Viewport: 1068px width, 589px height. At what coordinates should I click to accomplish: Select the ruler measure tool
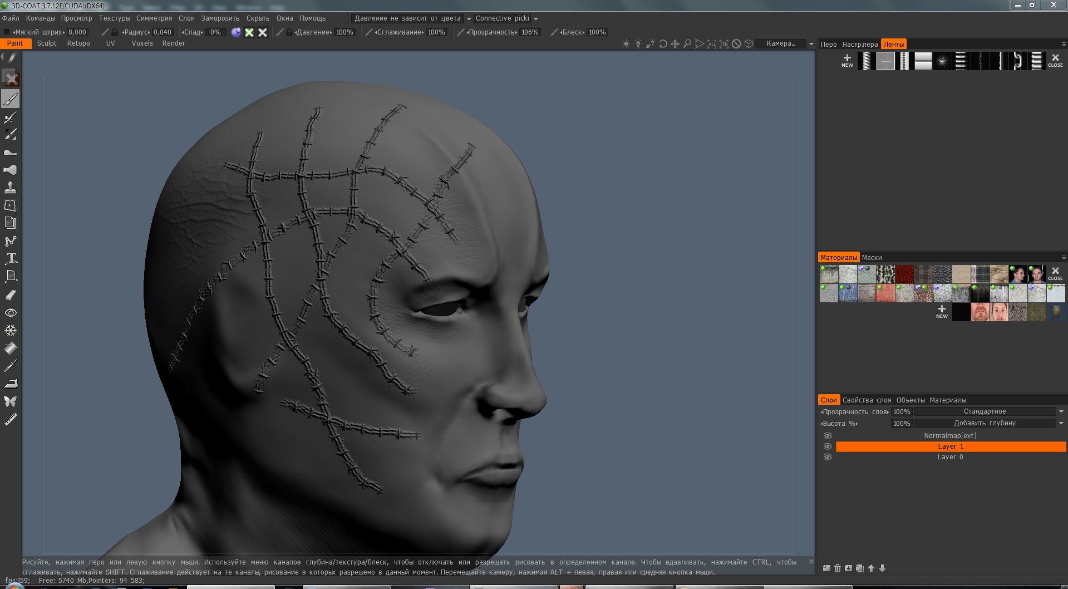tap(11, 420)
